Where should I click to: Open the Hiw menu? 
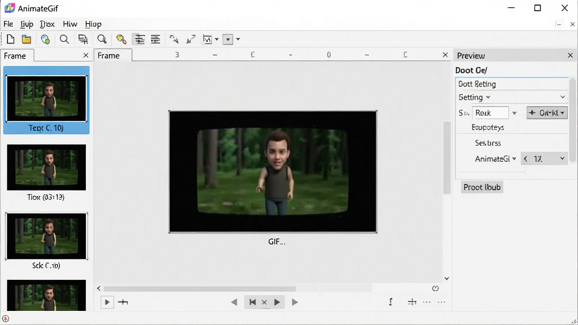pyautogui.click(x=70, y=24)
